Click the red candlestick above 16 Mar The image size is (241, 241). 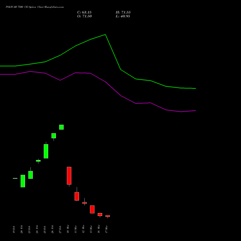100,214
